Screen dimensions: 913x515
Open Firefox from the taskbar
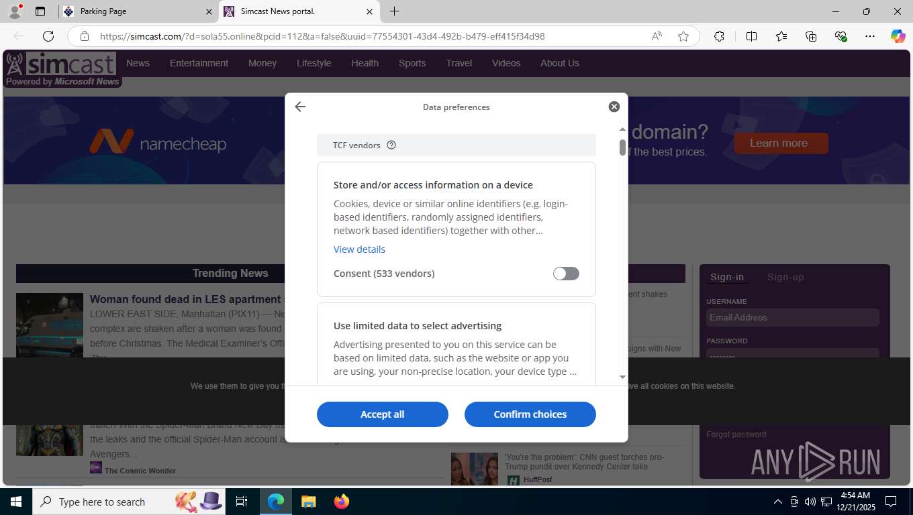[x=342, y=502]
